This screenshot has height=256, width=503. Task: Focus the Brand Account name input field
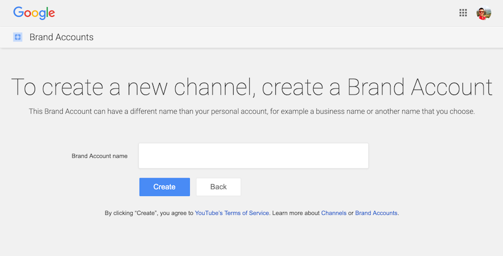click(253, 156)
